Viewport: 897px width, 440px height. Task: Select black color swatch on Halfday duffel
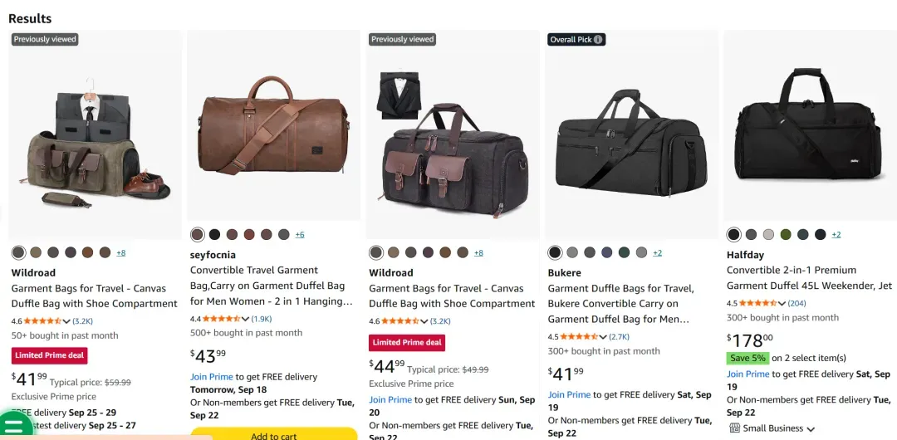734,235
